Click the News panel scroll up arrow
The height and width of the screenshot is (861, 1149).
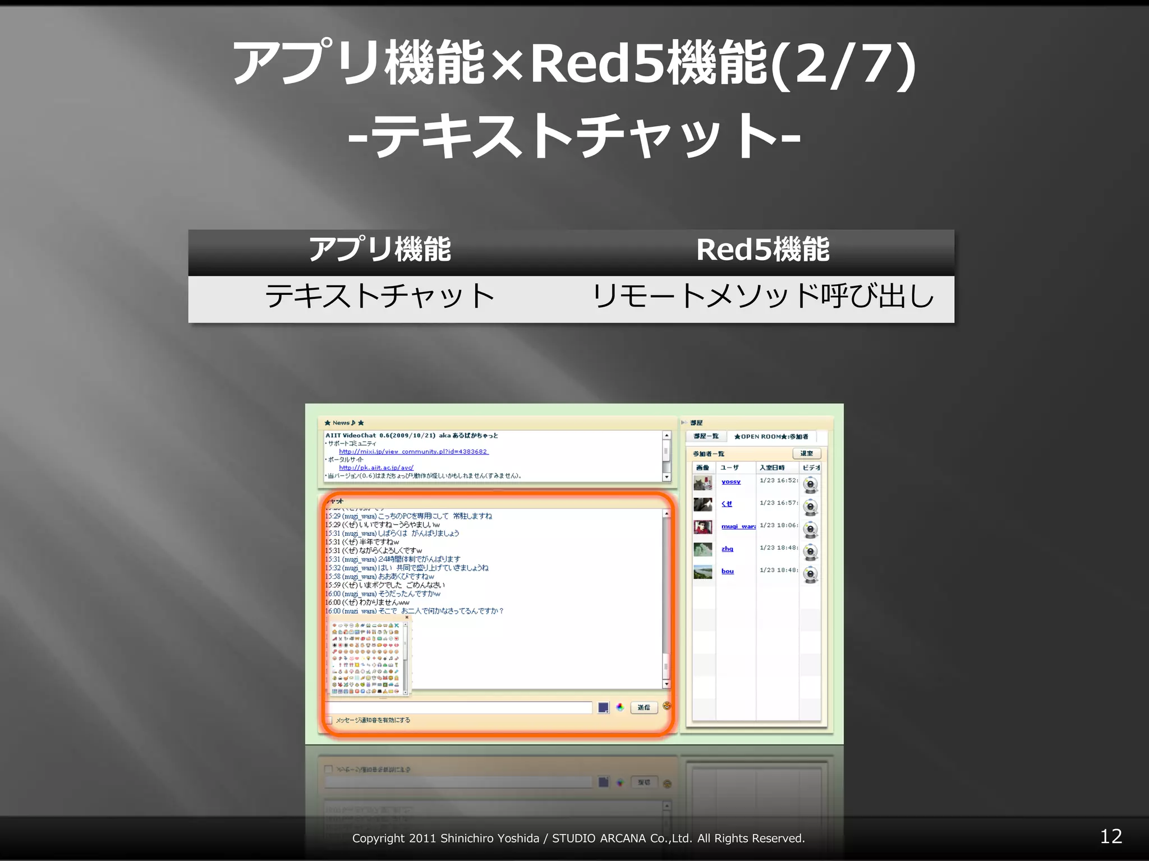pos(667,436)
